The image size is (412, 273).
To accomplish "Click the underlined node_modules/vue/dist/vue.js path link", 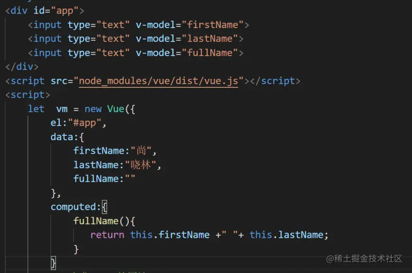I will click(x=159, y=81).
